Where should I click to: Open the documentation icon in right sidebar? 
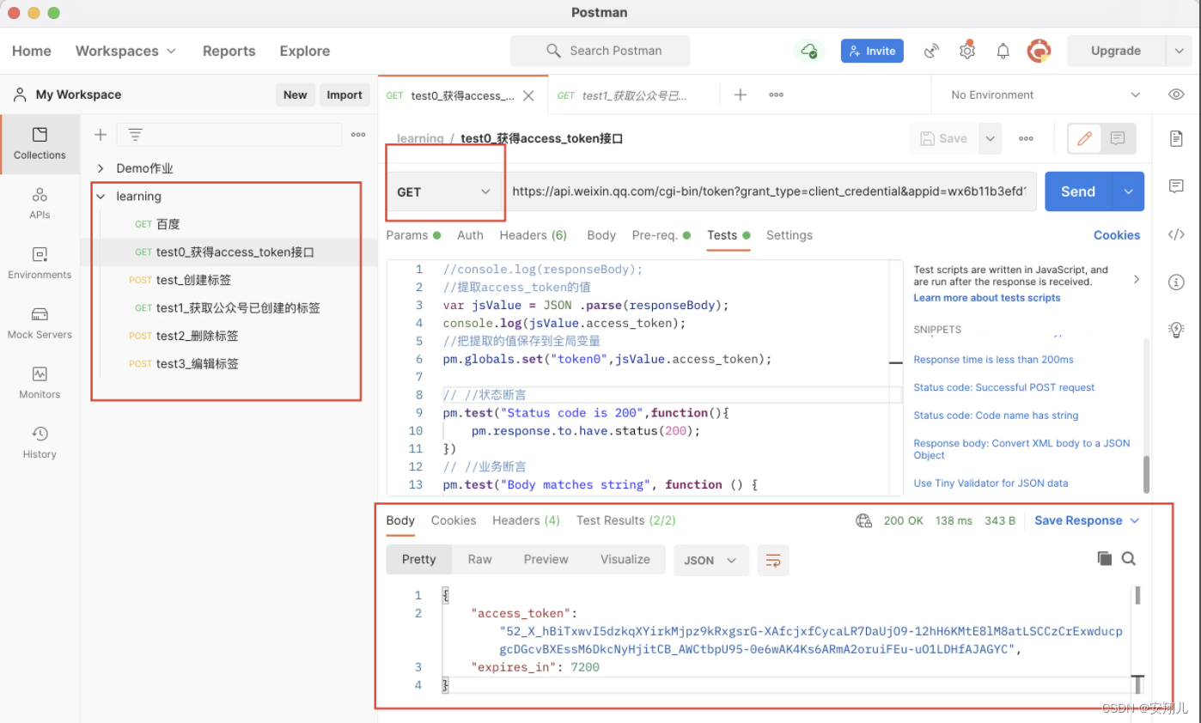[1177, 138]
